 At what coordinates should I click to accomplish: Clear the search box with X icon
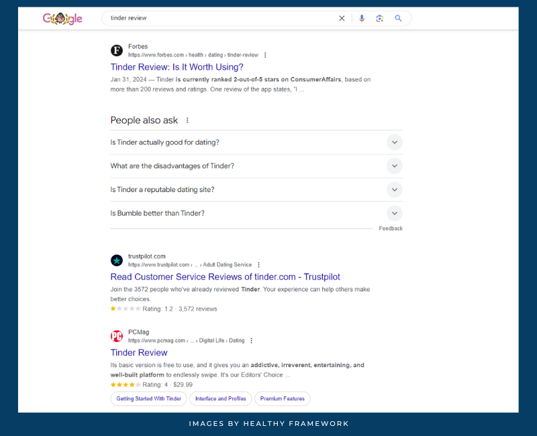[342, 18]
